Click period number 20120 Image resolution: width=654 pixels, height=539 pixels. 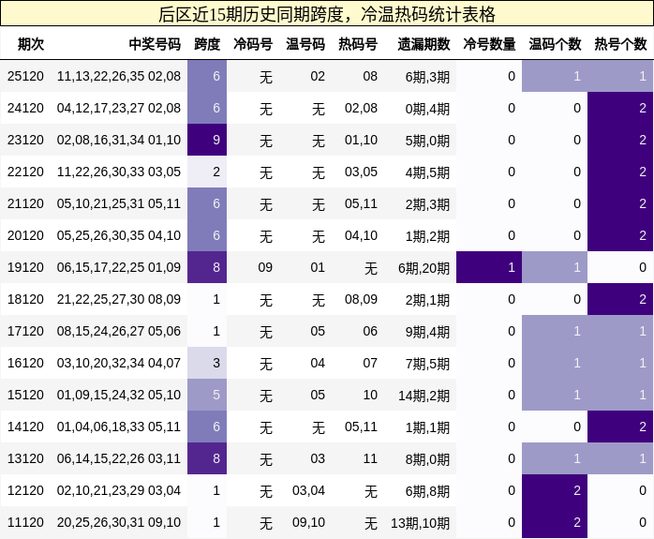point(25,235)
